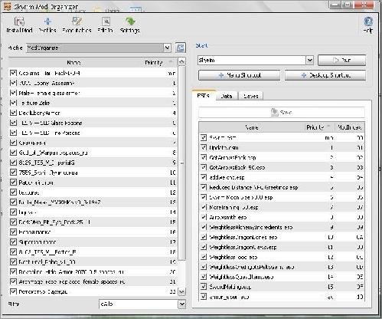This screenshot has height=319, width=382.
Task: Toggle the DevilEbonyArmor mod checkbox
Action: 13,113
